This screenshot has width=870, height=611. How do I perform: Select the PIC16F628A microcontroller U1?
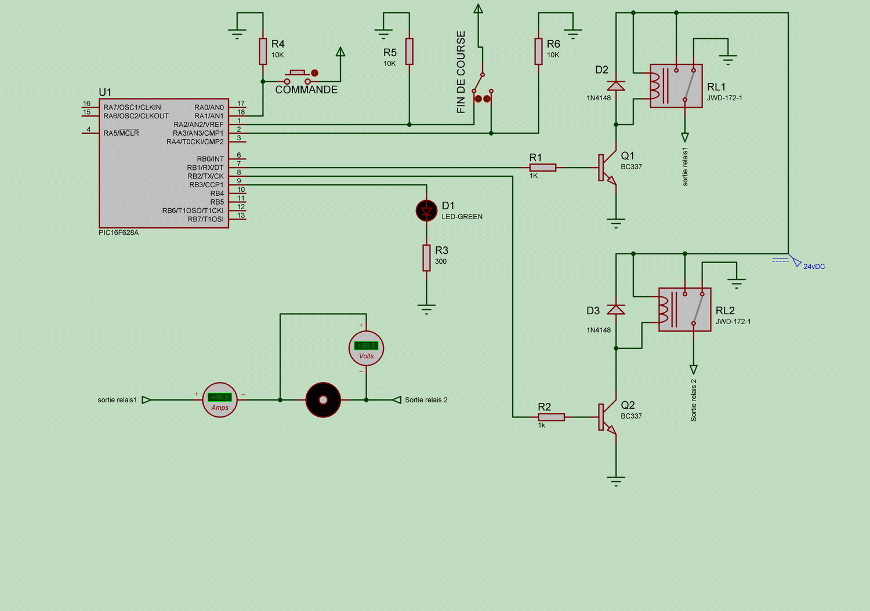click(x=164, y=163)
